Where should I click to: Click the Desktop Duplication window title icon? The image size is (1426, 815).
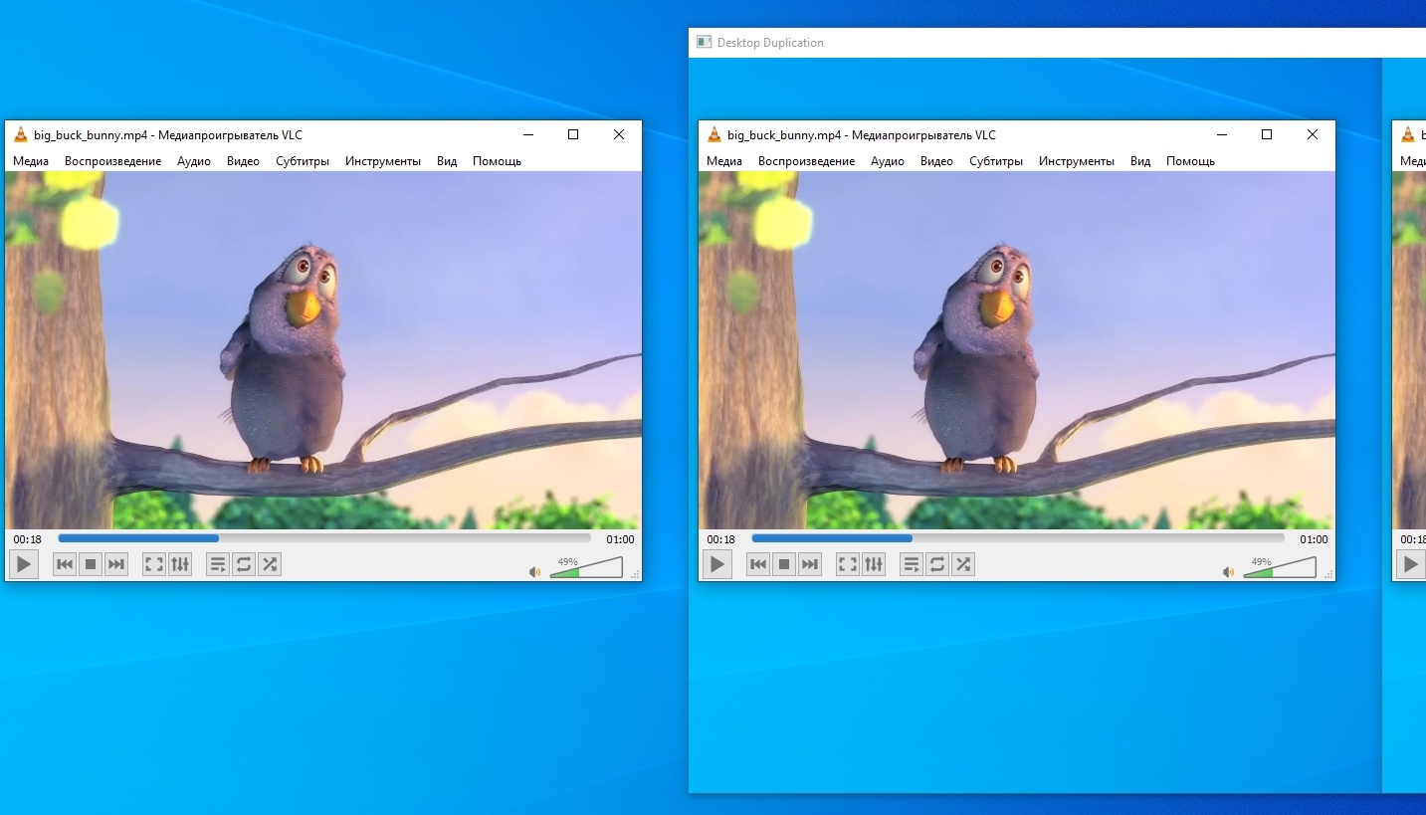point(704,42)
